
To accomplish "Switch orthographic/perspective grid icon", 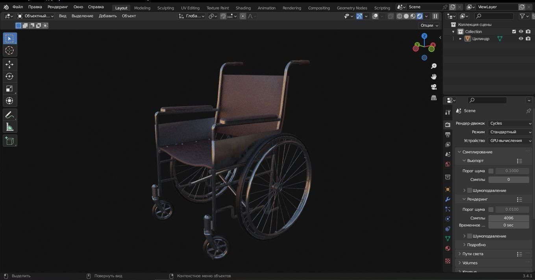I will (x=434, y=98).
